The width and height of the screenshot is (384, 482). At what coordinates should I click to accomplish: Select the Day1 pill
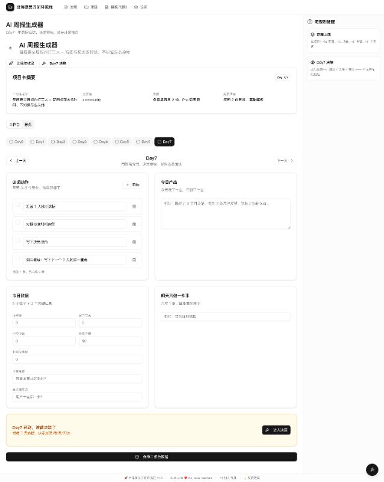pyautogui.click(x=37, y=142)
